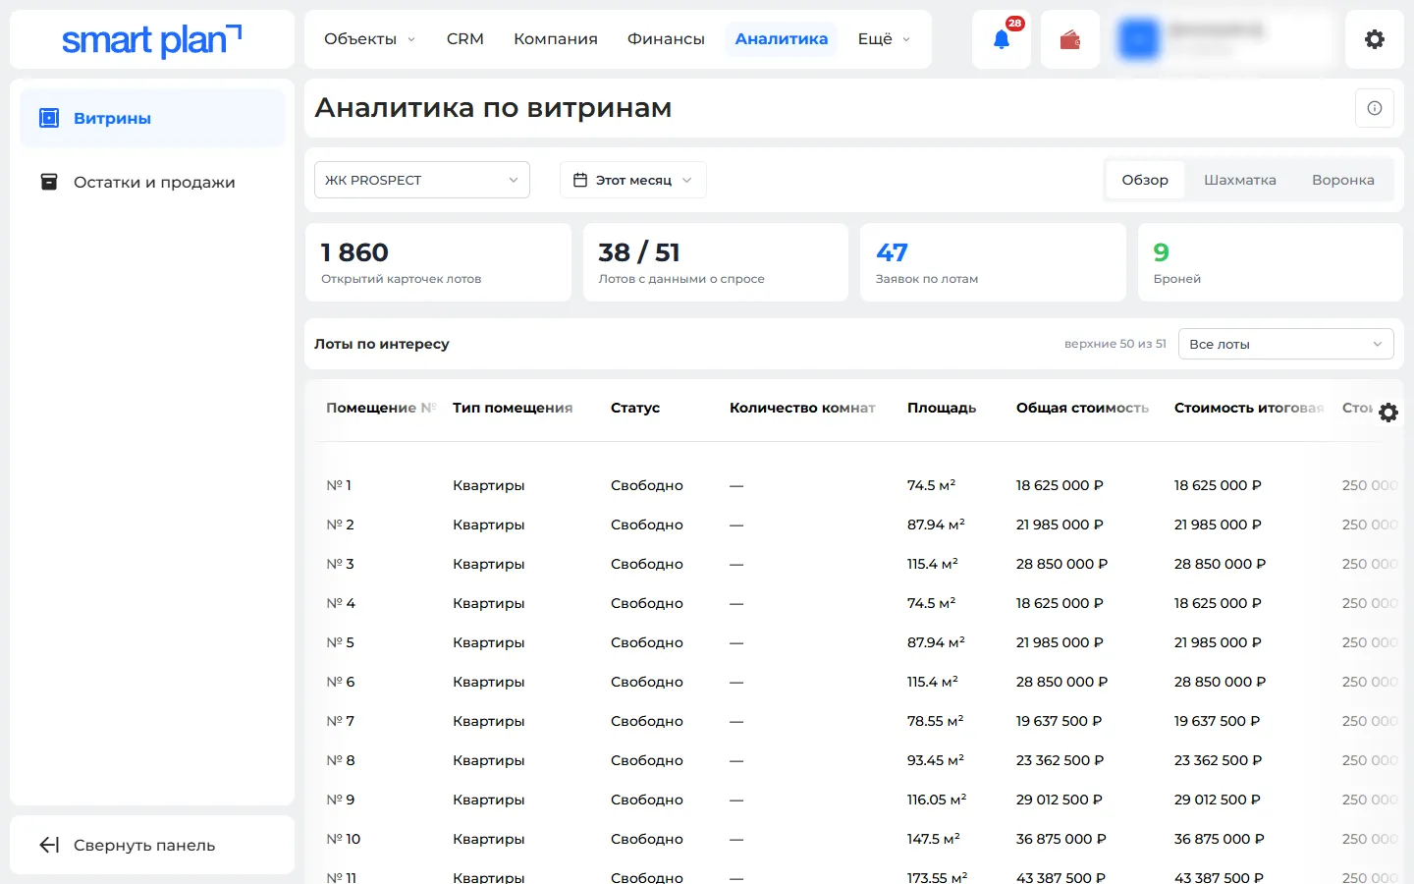The height and width of the screenshot is (884, 1414).
Task: Select lot row № 6
Action: (x=854, y=682)
